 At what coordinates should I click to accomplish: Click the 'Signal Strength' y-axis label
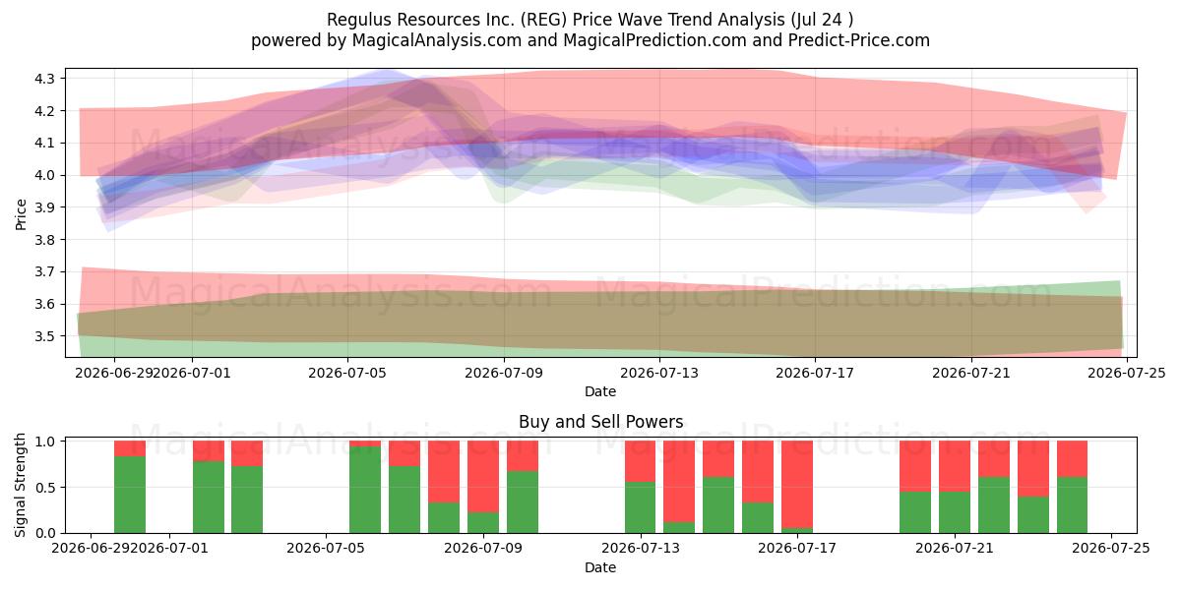click(x=22, y=485)
